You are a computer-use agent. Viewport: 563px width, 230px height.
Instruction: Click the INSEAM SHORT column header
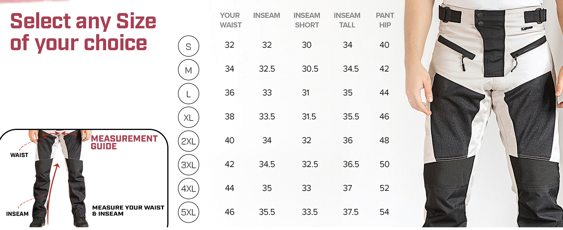pos(306,20)
